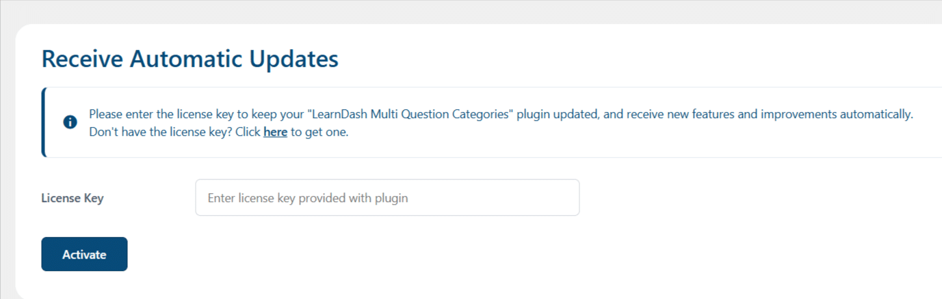Image resolution: width=942 pixels, height=299 pixels.
Task: Click the 'Enter license key provided with plugin' placeholder
Action: (308, 198)
